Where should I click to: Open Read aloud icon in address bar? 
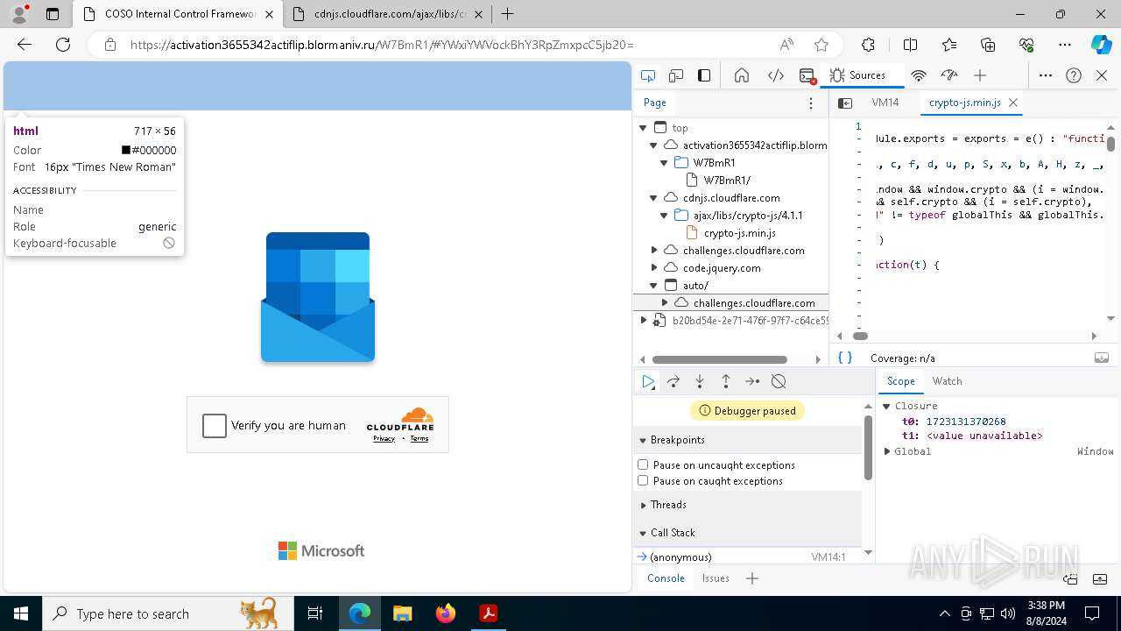786,45
